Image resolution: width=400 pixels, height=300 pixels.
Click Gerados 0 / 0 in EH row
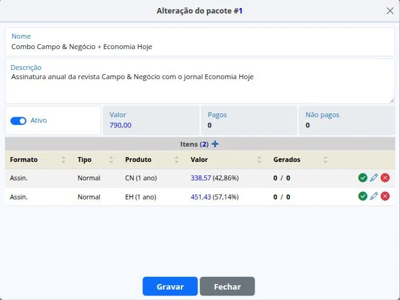point(282,197)
